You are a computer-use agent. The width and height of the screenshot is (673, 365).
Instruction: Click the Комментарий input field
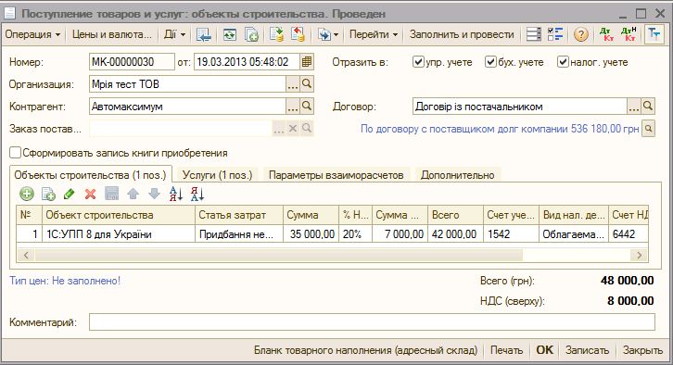pos(372,322)
